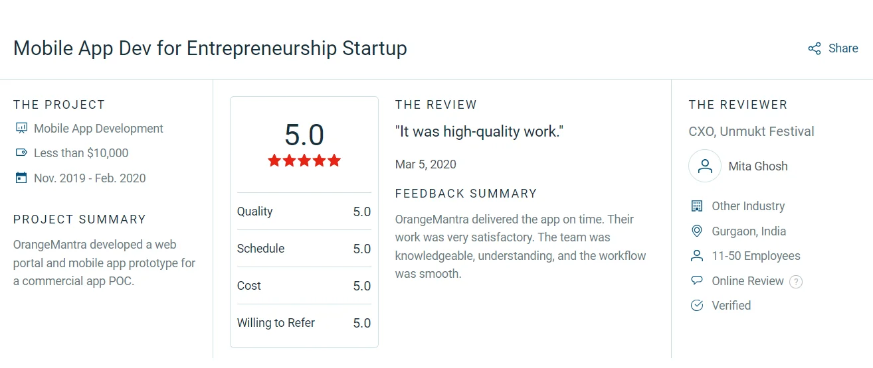Select the Schedule rating row
873x368 pixels.
click(x=304, y=249)
